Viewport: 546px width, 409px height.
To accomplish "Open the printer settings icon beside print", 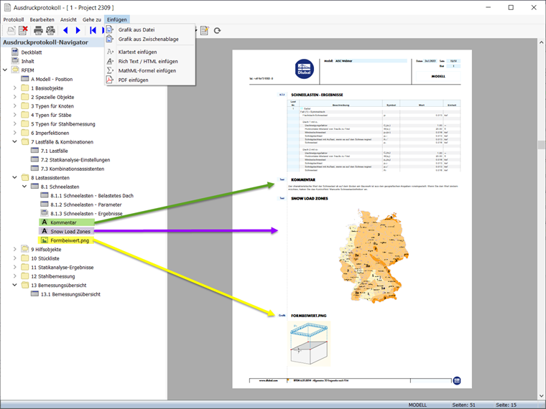I will pyautogui.click(x=50, y=31).
